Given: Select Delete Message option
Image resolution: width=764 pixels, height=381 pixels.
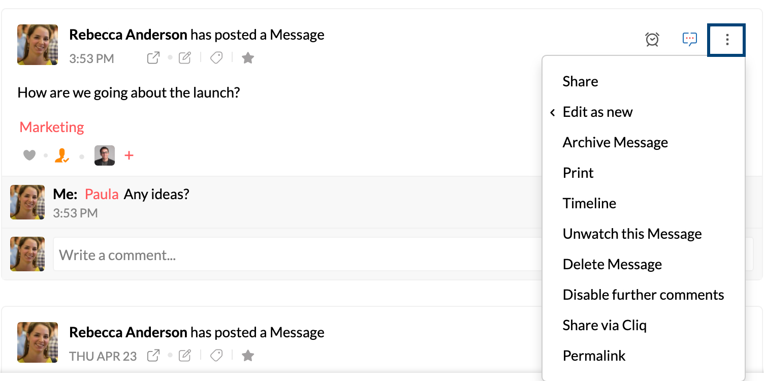Looking at the screenshot, I should click(612, 265).
